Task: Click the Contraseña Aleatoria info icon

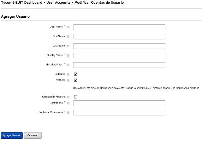Action: coord(68,97)
